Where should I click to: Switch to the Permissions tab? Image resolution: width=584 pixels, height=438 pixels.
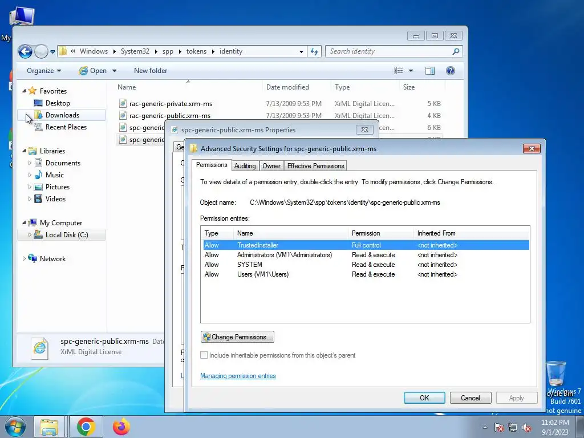(212, 165)
